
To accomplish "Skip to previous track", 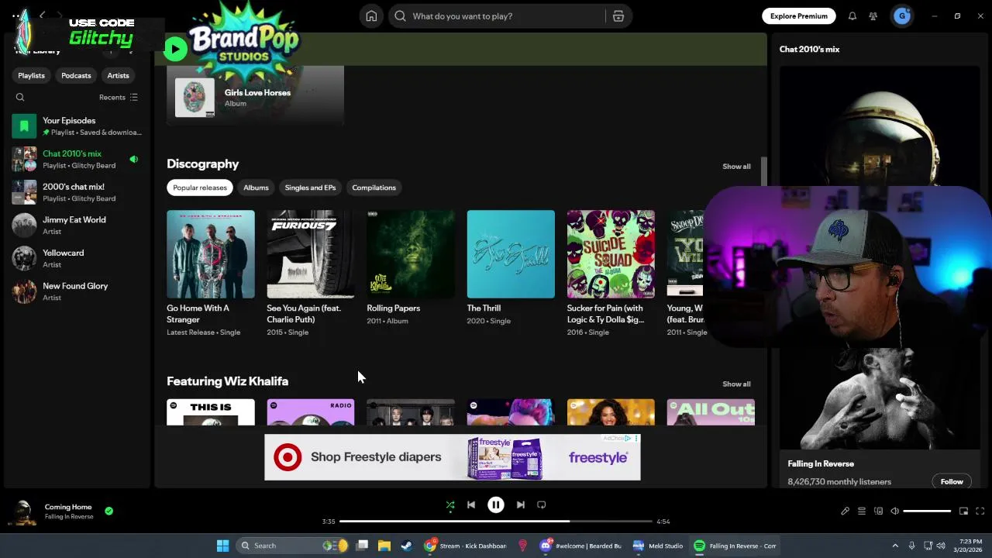I will (471, 505).
